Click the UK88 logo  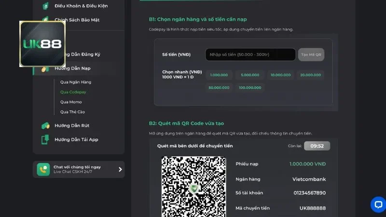tap(42, 44)
